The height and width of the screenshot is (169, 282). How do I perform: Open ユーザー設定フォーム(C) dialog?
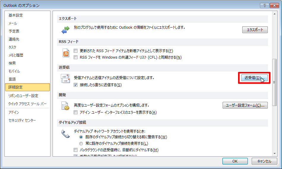pyautogui.click(x=245, y=105)
